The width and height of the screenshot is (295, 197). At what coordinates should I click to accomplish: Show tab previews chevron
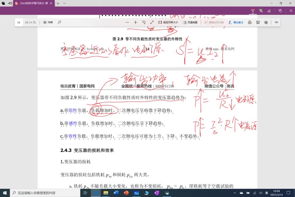pos(64,3)
